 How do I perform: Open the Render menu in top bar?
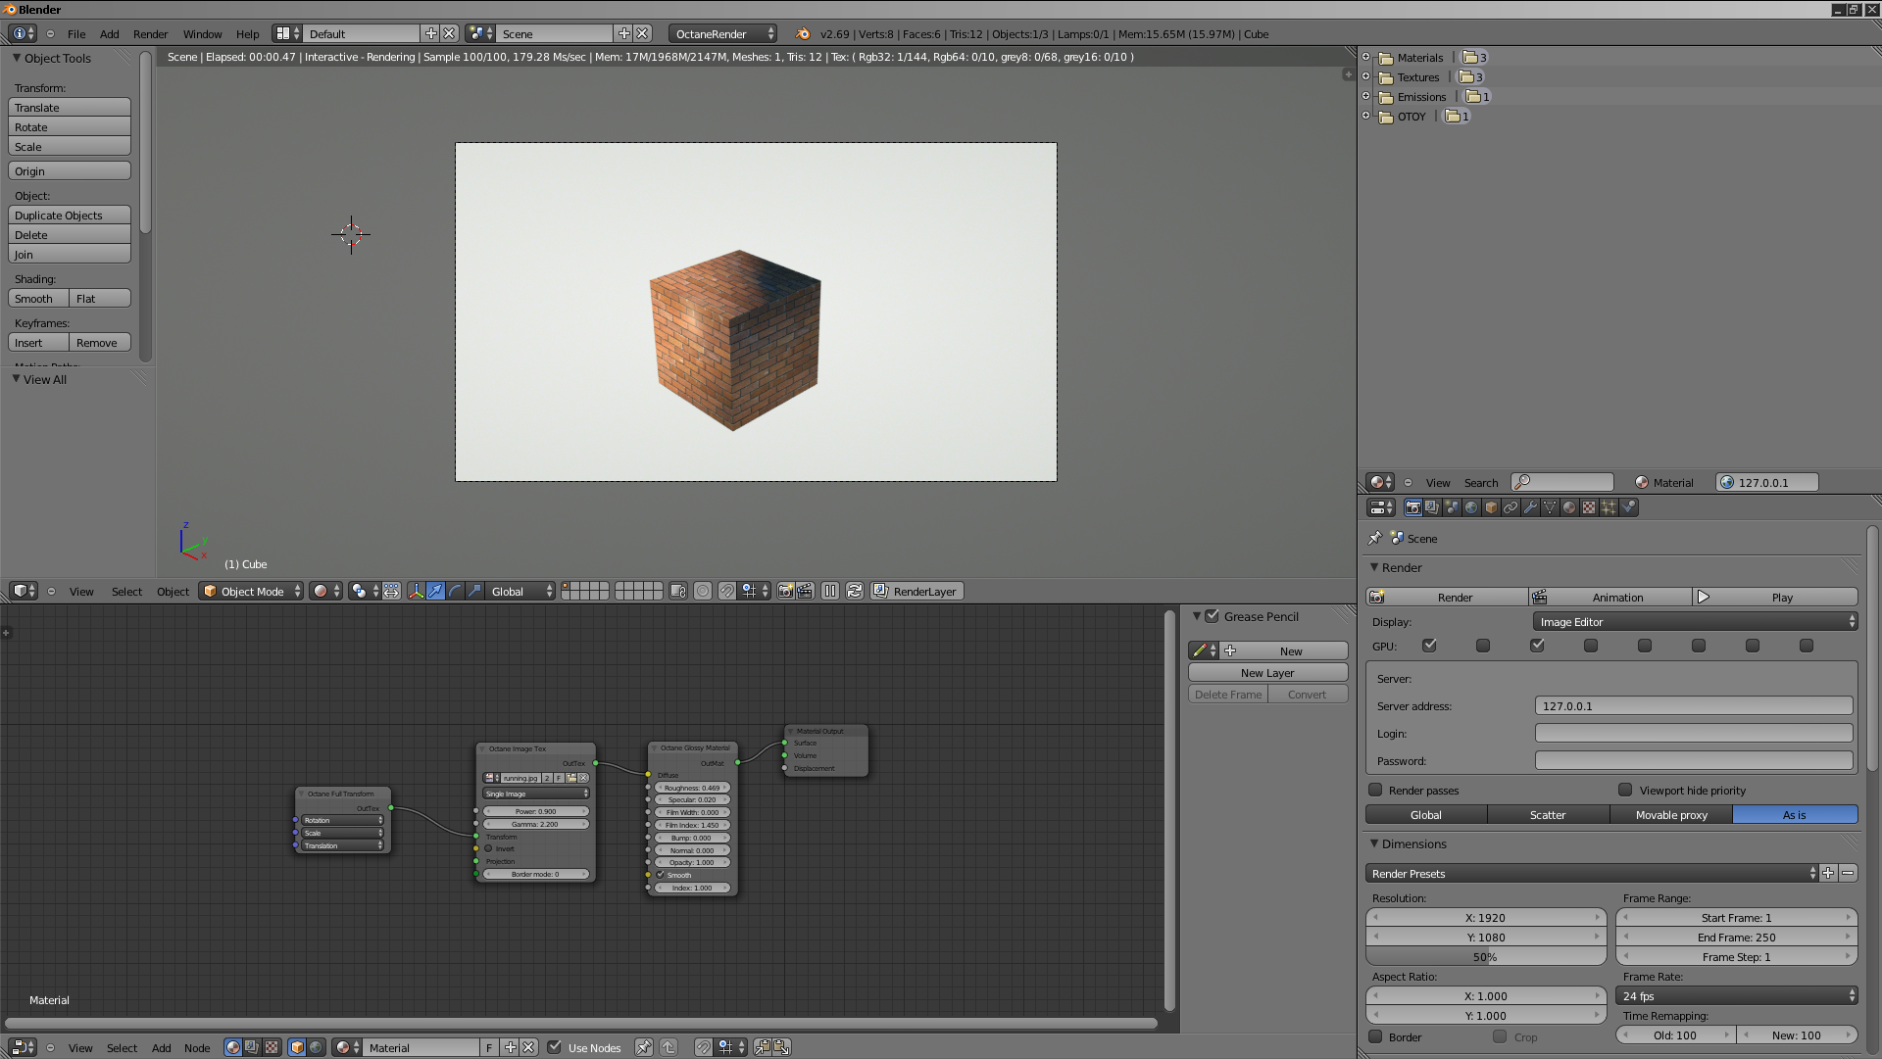coord(150,33)
